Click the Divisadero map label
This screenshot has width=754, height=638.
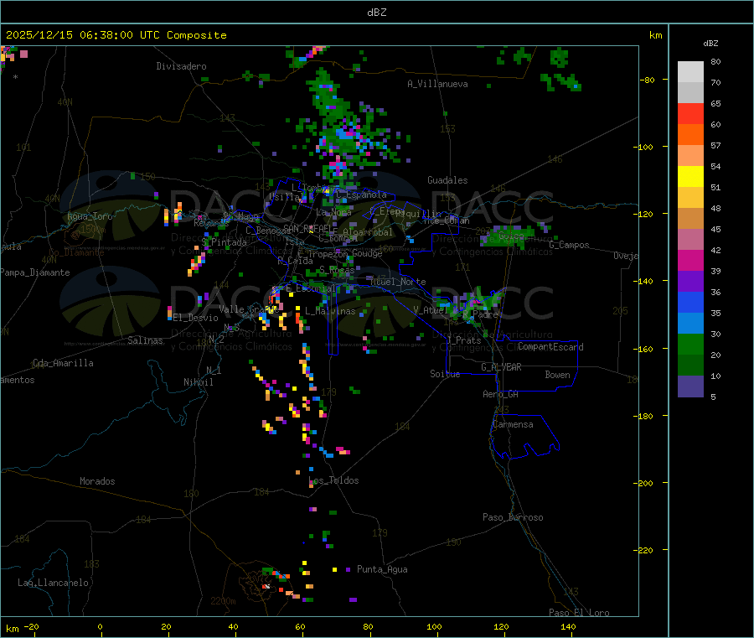tap(181, 66)
